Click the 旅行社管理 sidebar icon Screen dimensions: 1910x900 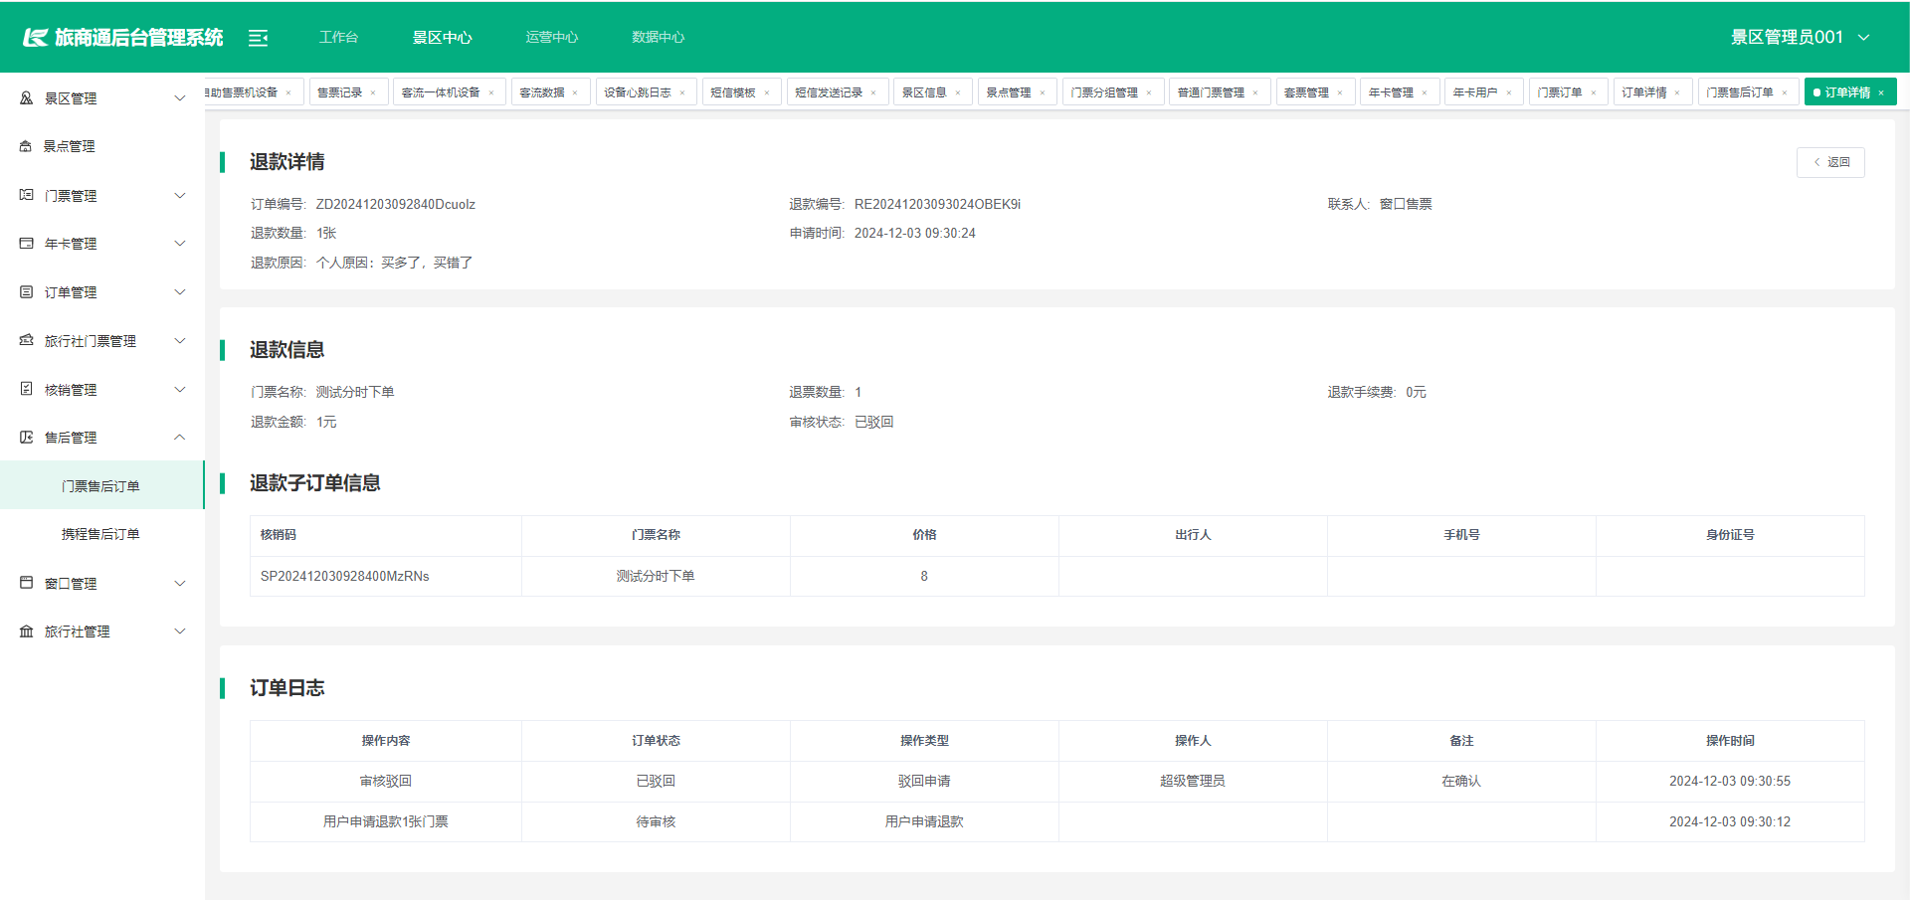(x=27, y=631)
